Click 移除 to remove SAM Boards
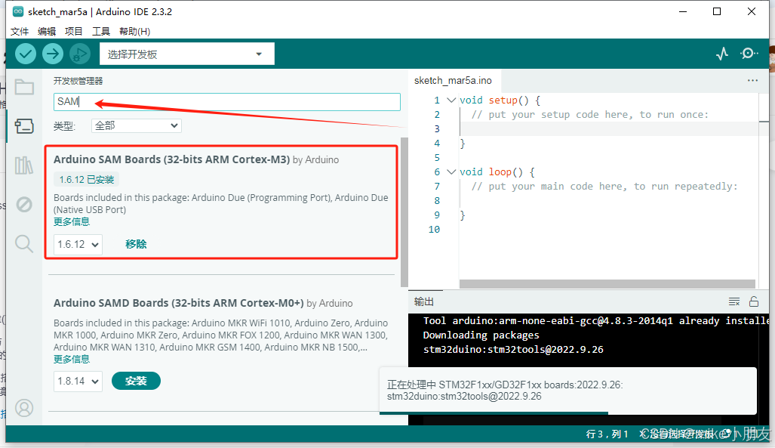 click(x=136, y=244)
